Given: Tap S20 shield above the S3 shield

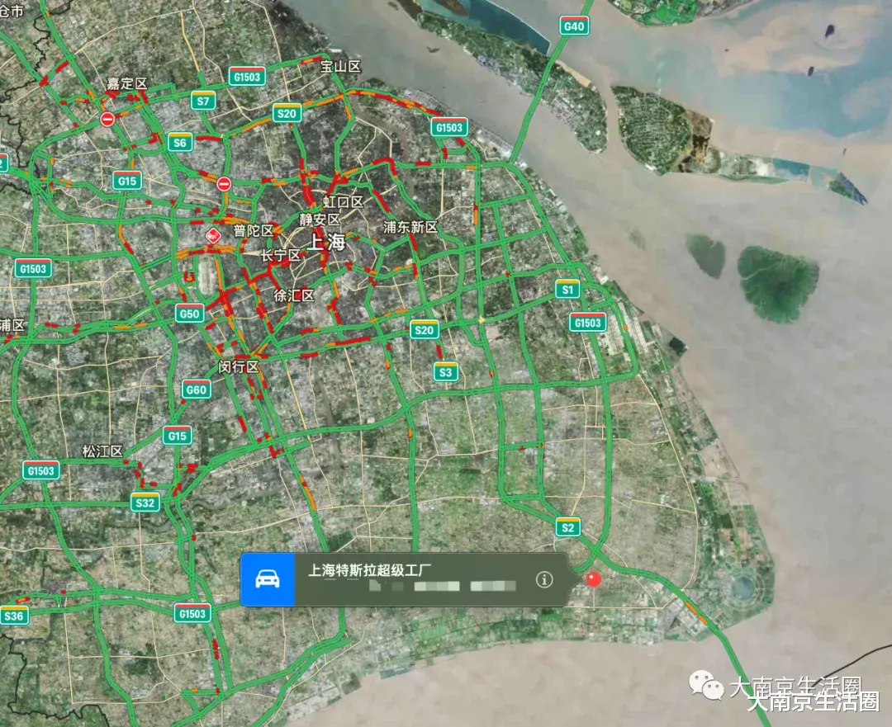Looking at the screenshot, I should click(424, 330).
